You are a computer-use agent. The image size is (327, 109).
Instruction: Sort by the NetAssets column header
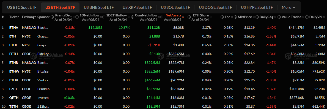point(173,15)
